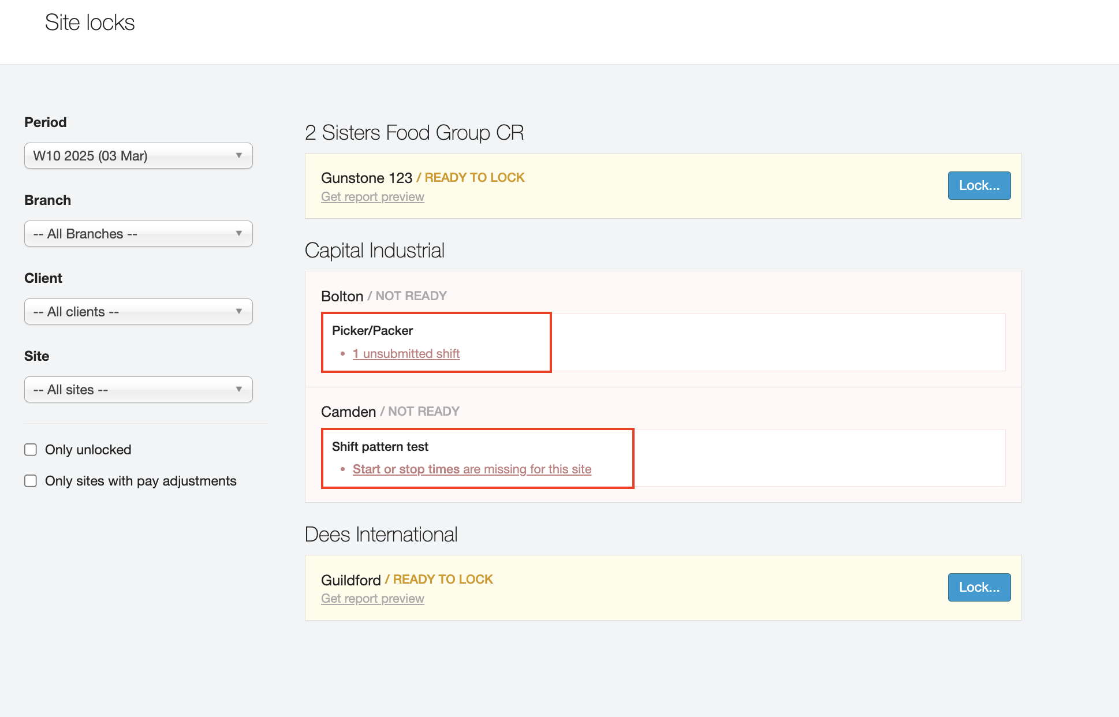Image resolution: width=1119 pixels, height=717 pixels.
Task: Click the Client dropdown arrow icon
Action: [238, 312]
